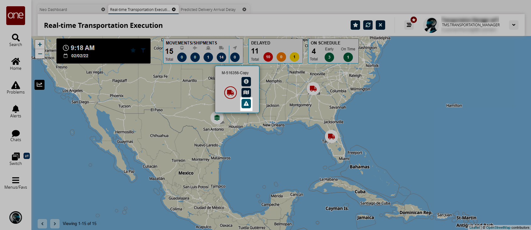531x230 pixels.
Task: Expand the Menus/Favs sidebar menu
Action: (x=16, y=183)
